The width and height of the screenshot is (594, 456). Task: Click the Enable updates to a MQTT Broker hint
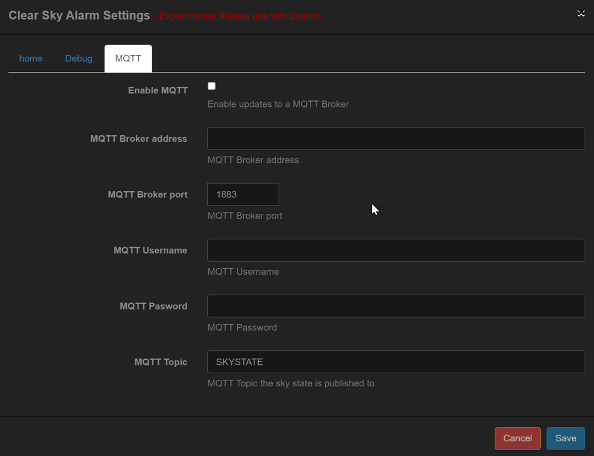(x=278, y=104)
